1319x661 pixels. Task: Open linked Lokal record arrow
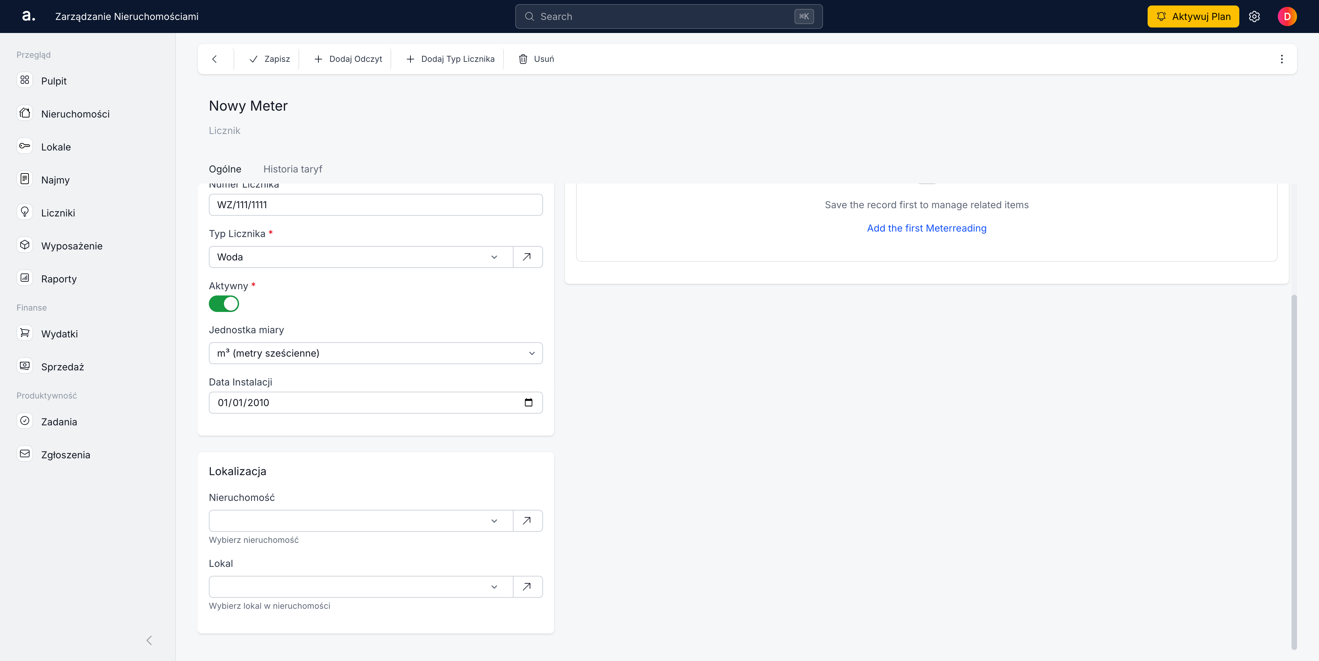coord(527,587)
